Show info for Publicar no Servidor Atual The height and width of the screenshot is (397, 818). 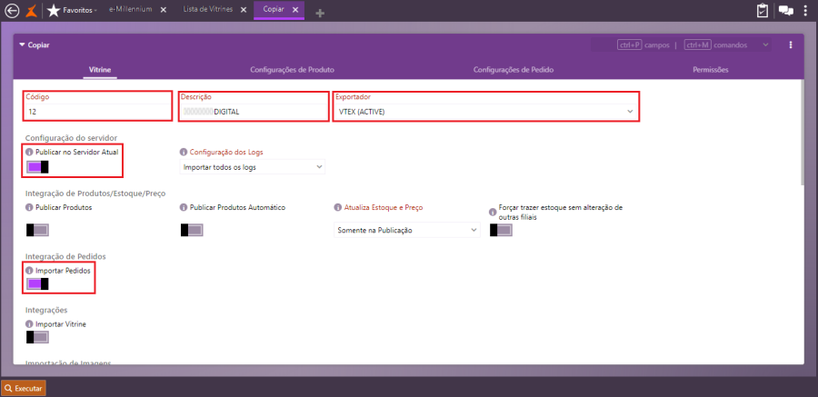(x=29, y=152)
